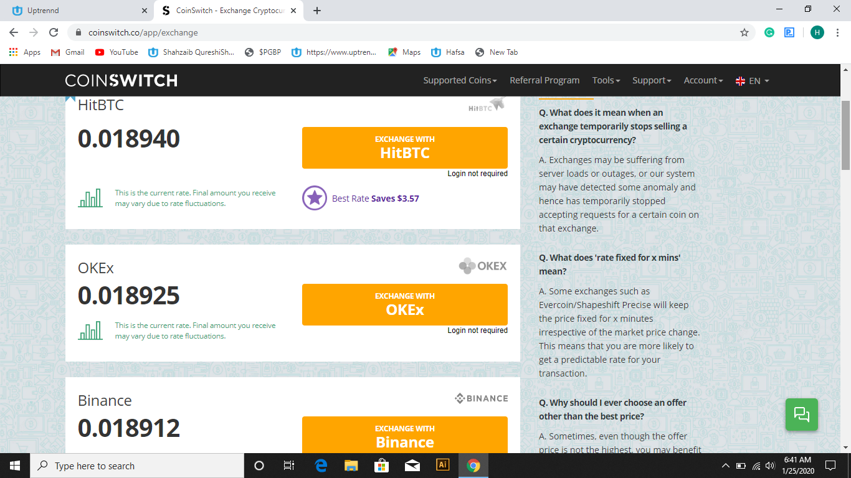Click the green bar chart icon under HitBTC rate

pyautogui.click(x=90, y=198)
